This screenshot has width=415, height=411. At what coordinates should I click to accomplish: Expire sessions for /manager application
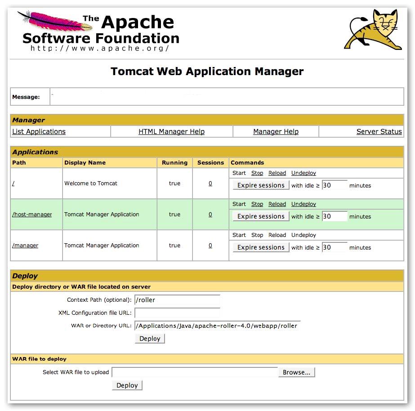261,247
